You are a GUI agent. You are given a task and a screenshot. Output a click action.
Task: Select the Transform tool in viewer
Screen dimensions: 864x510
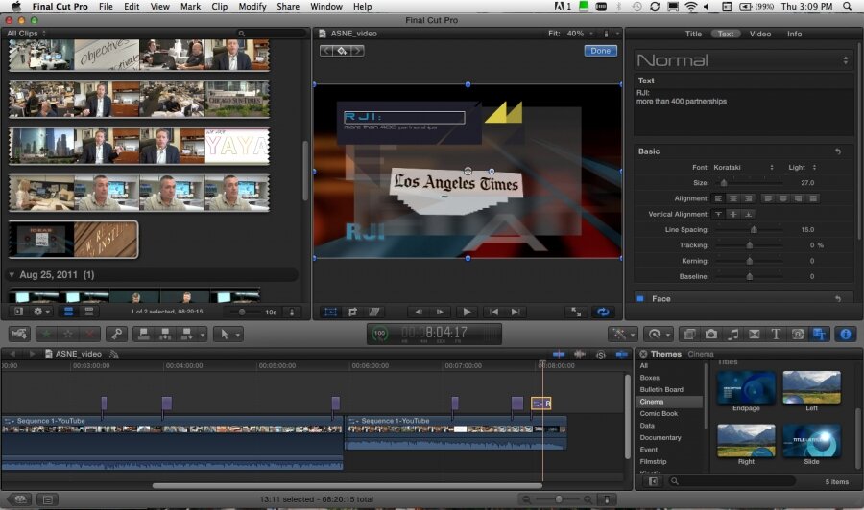(x=330, y=312)
